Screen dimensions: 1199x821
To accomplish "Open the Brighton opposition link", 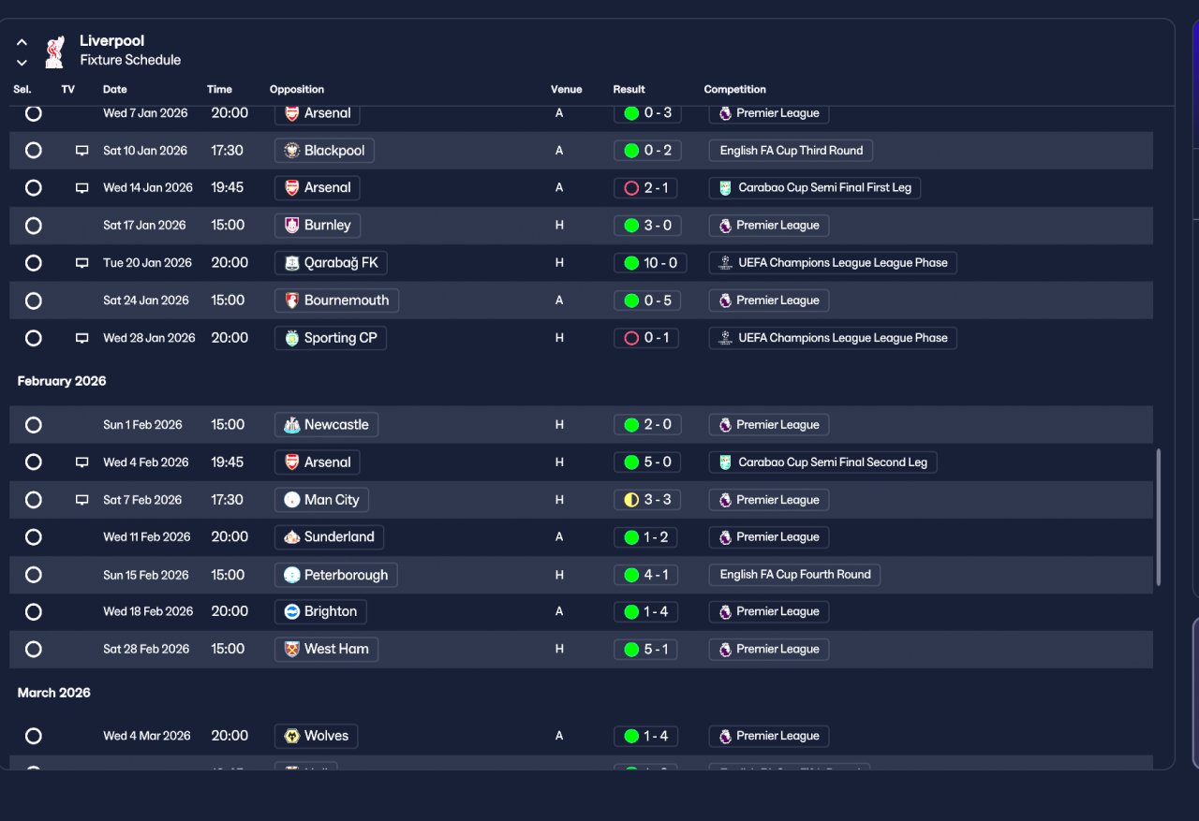I will click(x=320, y=611).
